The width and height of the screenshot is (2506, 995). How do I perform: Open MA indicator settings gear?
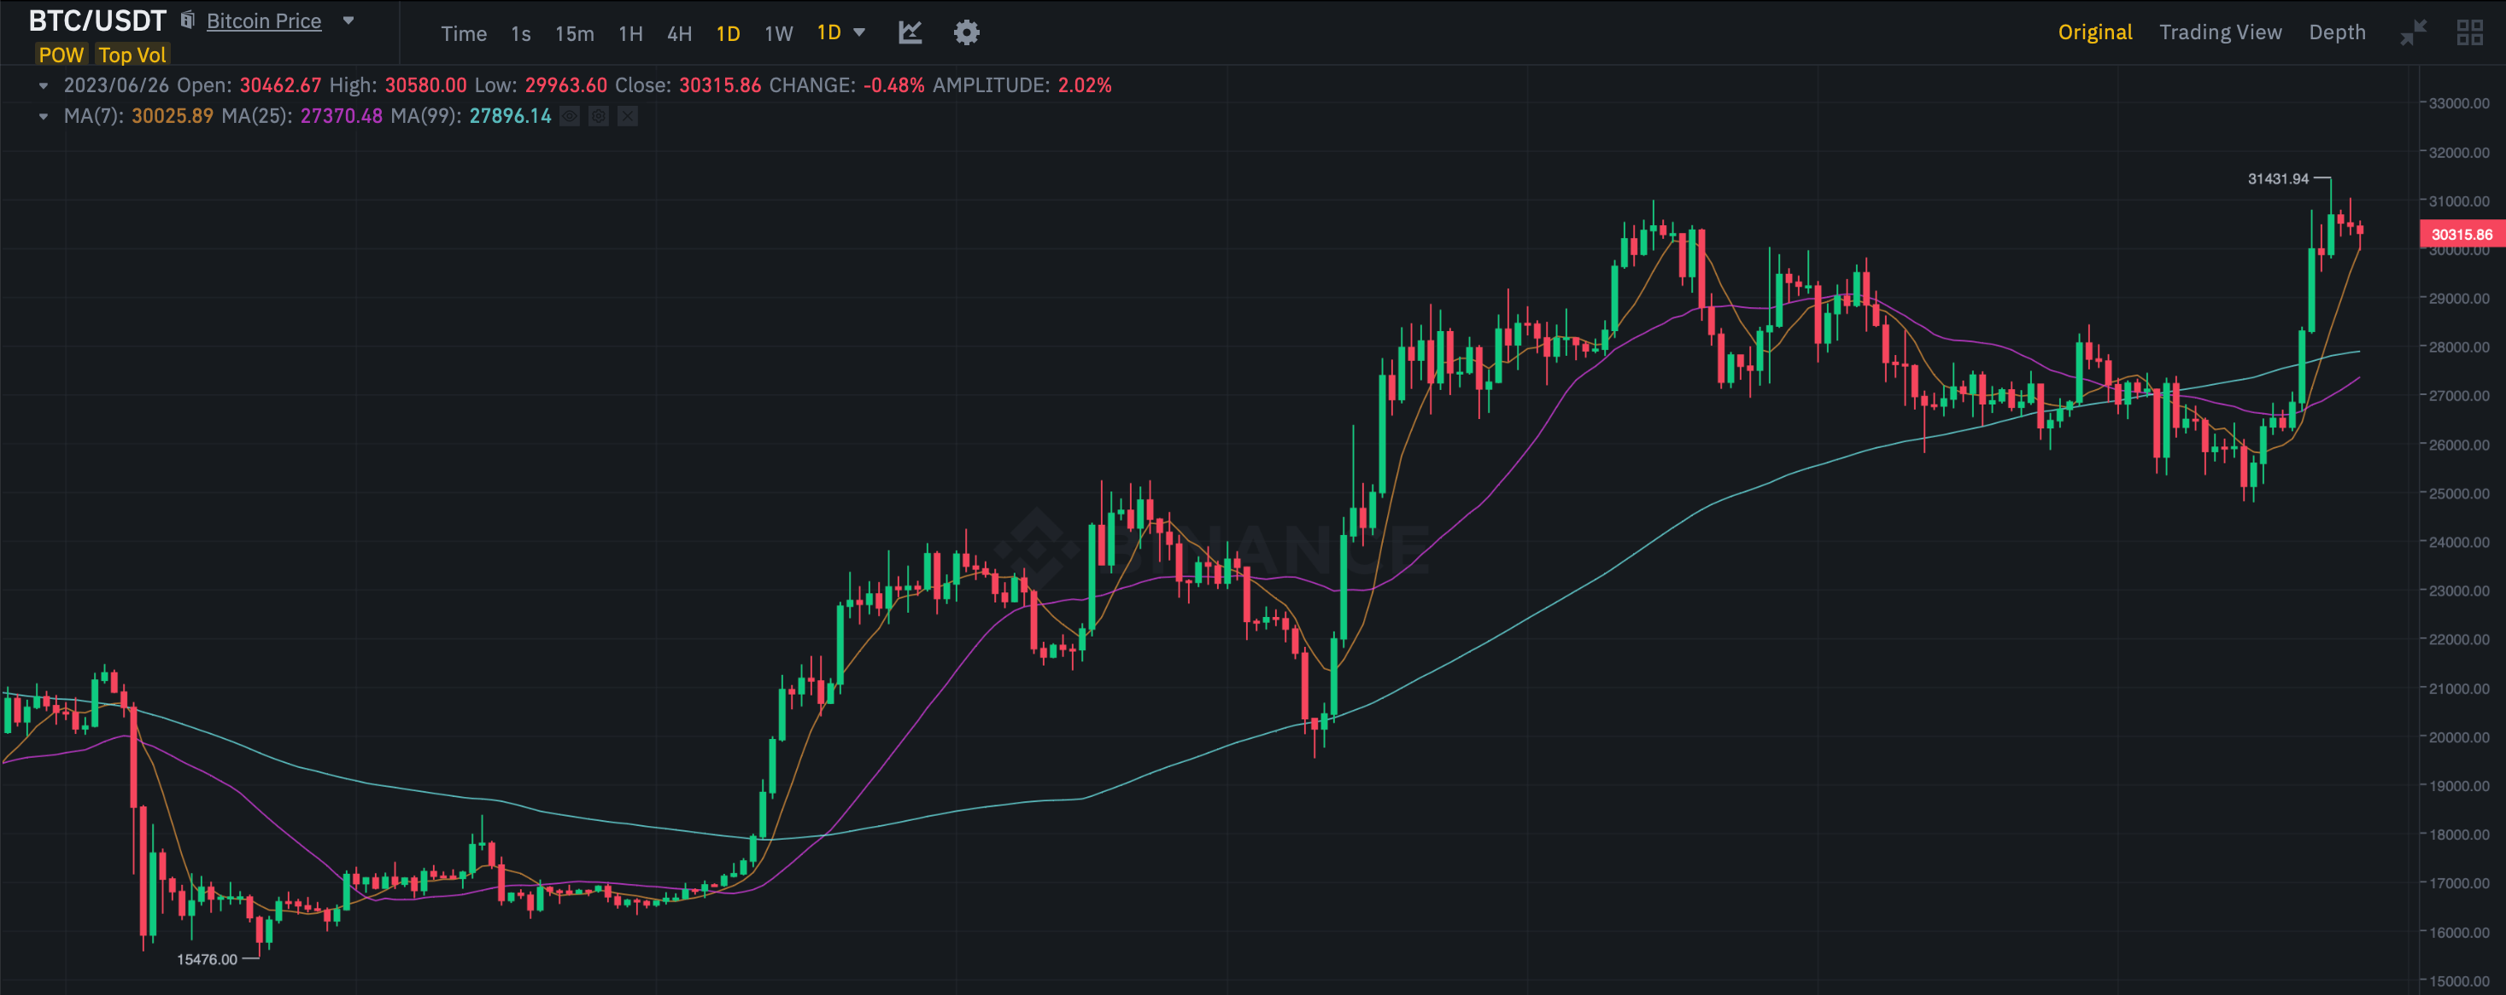[600, 117]
